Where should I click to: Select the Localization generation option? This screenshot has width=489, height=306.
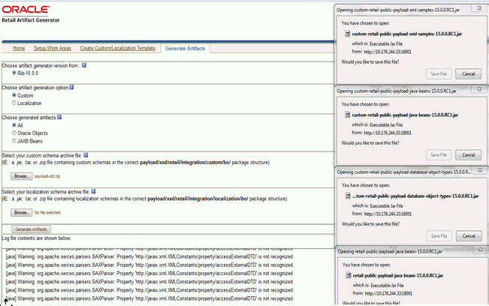click(x=14, y=103)
